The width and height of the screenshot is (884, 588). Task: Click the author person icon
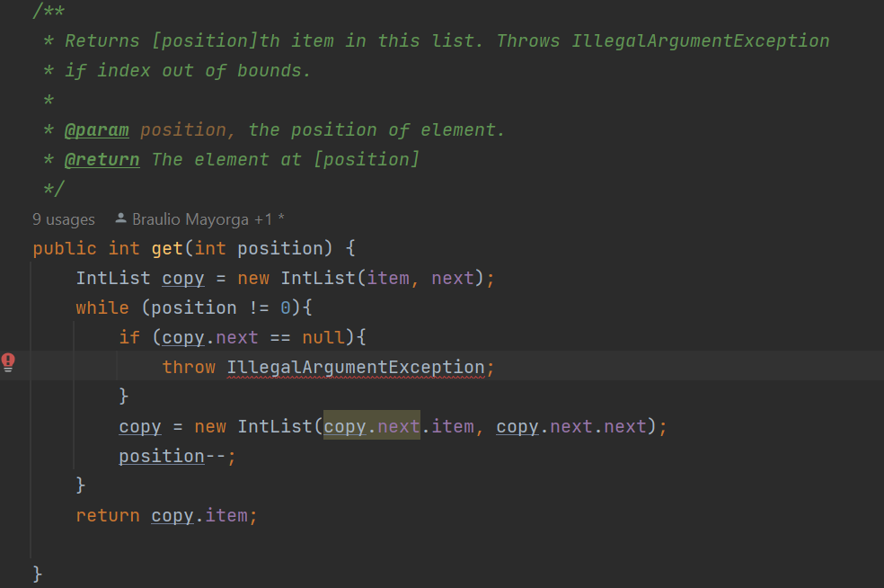point(120,218)
